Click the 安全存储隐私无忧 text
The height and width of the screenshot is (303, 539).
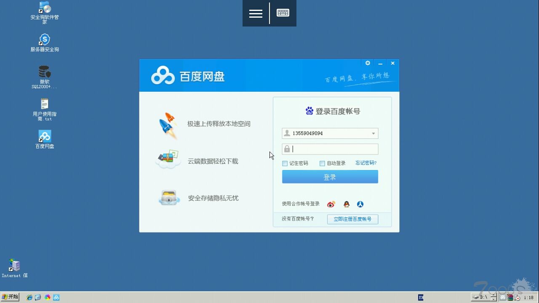tap(213, 198)
